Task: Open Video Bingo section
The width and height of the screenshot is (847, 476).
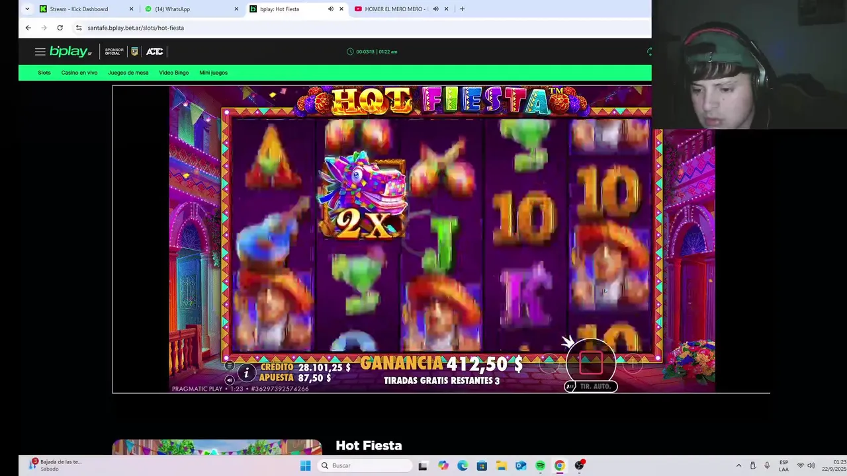Action: pyautogui.click(x=174, y=73)
